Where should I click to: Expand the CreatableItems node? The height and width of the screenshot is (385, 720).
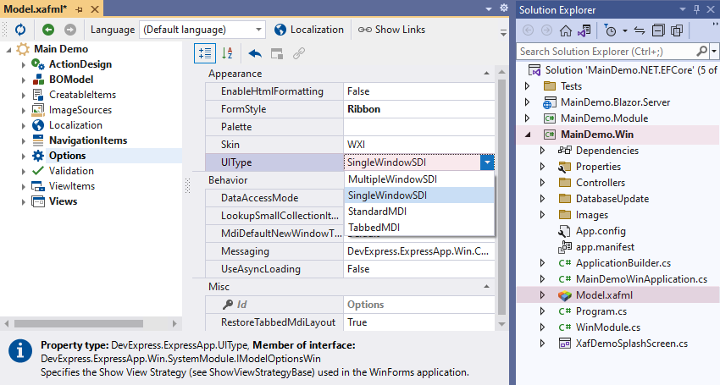(x=24, y=95)
